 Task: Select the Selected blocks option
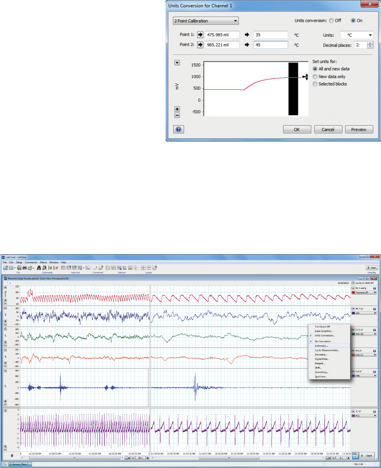point(315,84)
